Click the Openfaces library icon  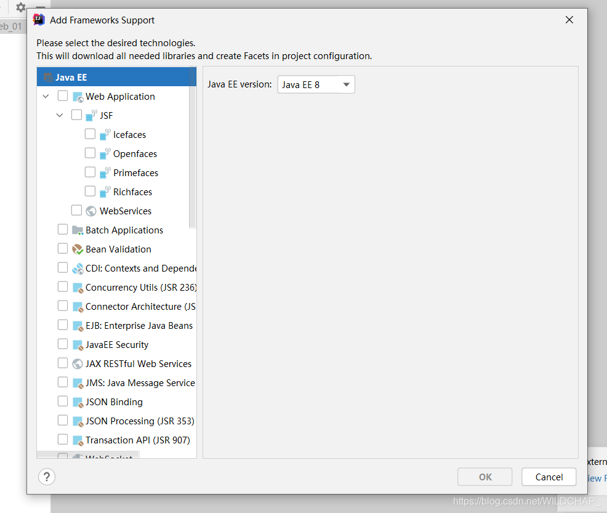[x=105, y=154]
